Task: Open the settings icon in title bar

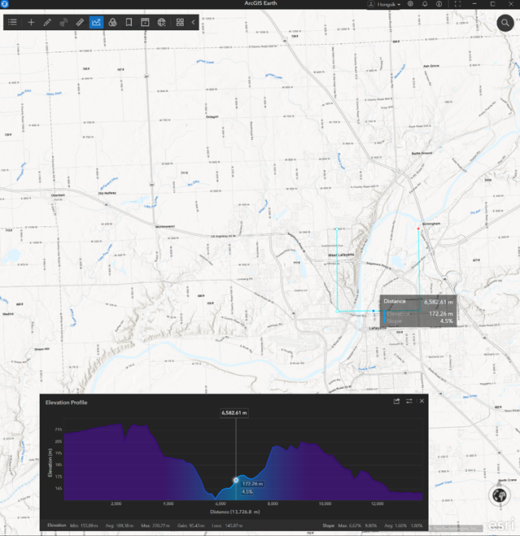Action: [410, 4]
